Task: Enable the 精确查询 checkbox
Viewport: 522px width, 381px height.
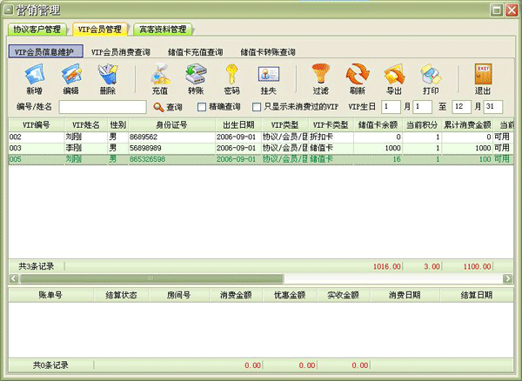Action: pyautogui.click(x=203, y=107)
